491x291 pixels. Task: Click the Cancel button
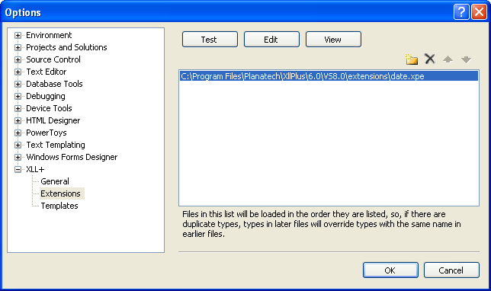pyautogui.click(x=451, y=270)
